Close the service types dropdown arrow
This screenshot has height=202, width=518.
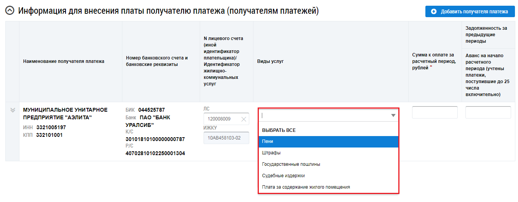393,115
